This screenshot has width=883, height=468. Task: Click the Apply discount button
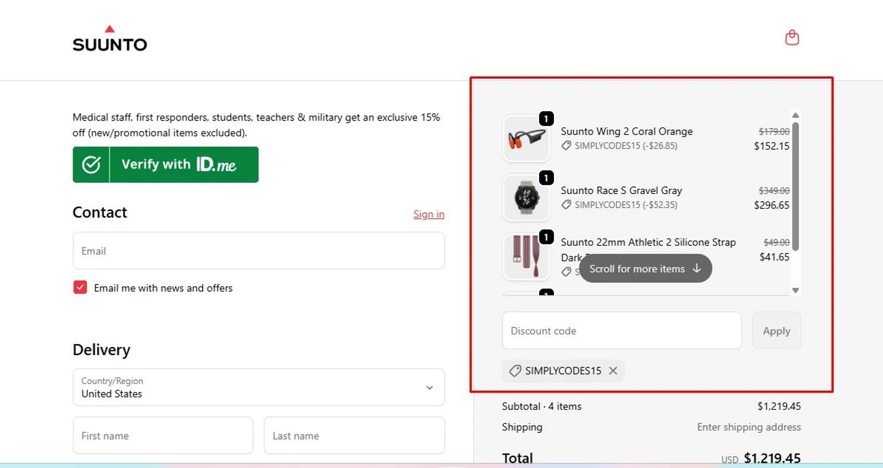776,330
